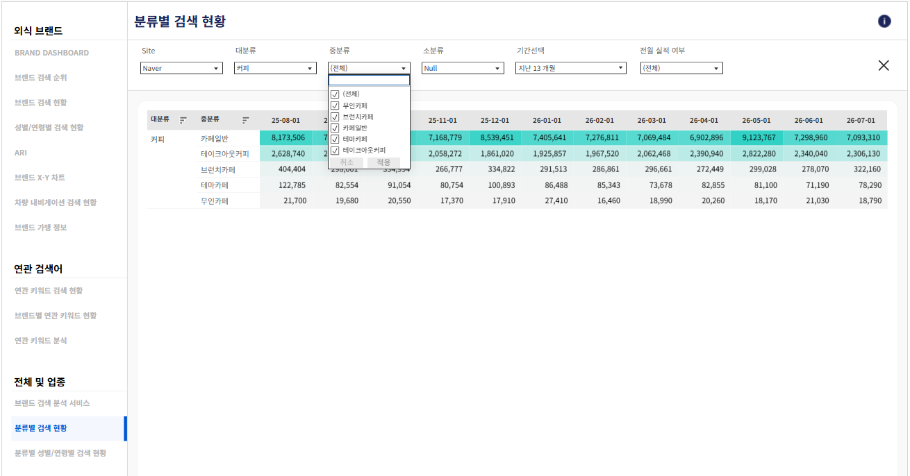
Task: Open the 대분류 dropdown showing 커피
Action: (275, 68)
